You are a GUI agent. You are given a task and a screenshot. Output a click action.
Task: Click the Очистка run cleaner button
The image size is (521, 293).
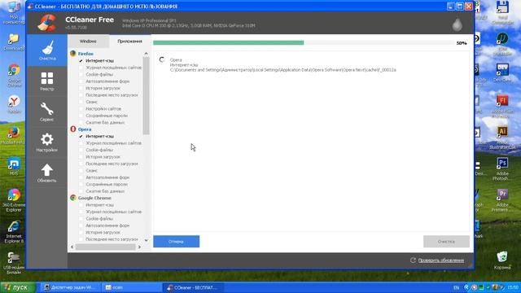pyautogui.click(x=446, y=242)
